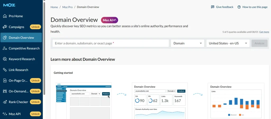Click the first Getting started illustration
Image resolution: width=271 pixels, height=119 pixels.
(x=84, y=101)
